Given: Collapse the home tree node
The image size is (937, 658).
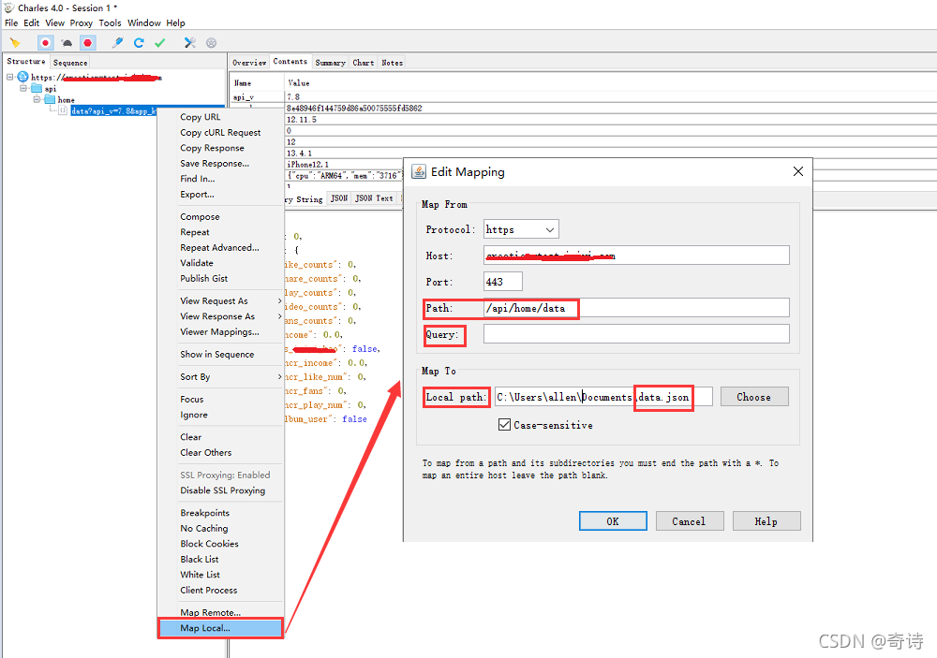Looking at the screenshot, I should click(37, 100).
